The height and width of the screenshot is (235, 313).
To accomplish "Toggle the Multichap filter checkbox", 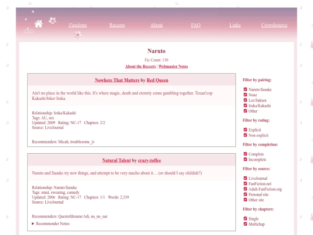I will 245,224.
